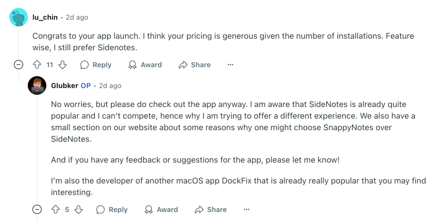Award Glubker's reply

(x=161, y=209)
